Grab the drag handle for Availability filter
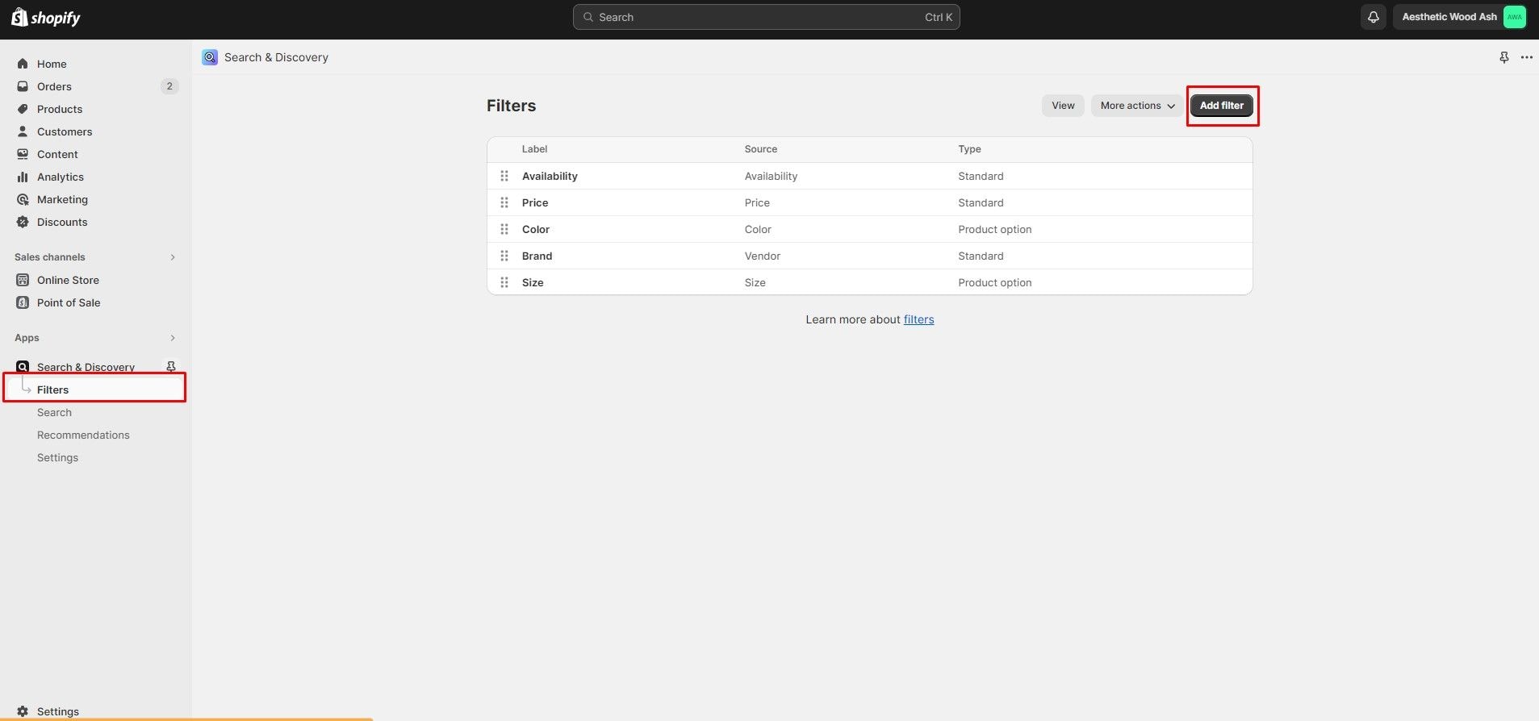This screenshot has width=1539, height=721. pos(504,176)
